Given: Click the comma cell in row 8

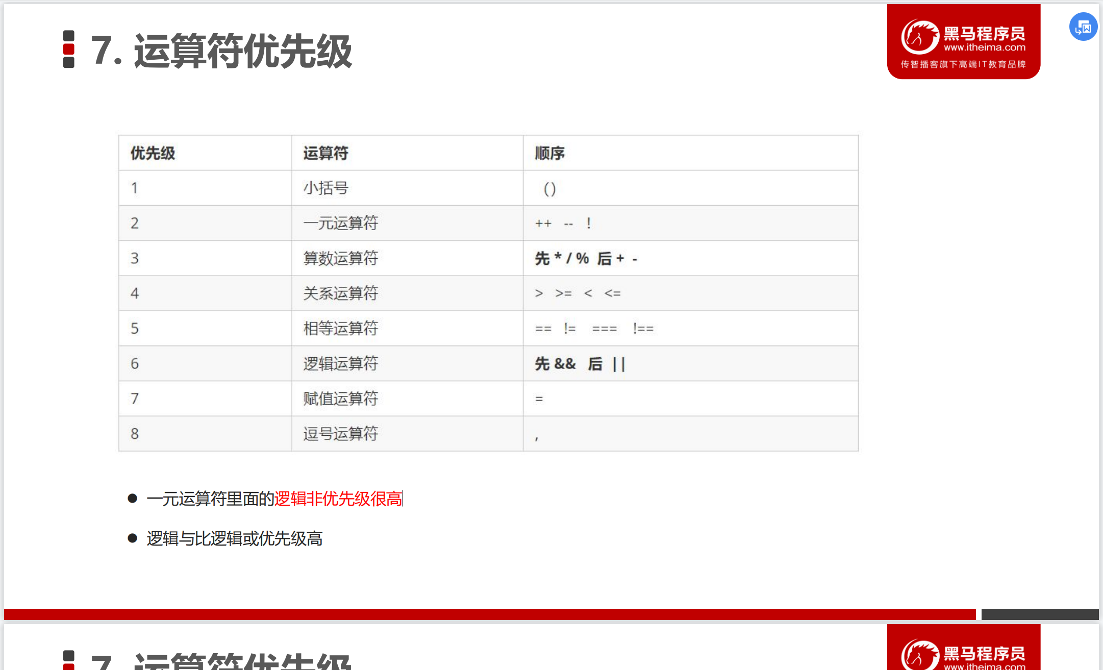Looking at the screenshot, I should [x=690, y=434].
